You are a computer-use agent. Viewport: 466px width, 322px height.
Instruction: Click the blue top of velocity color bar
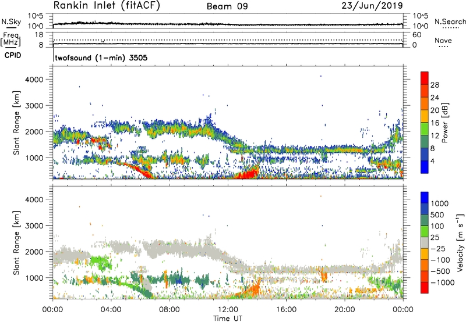pos(425,198)
